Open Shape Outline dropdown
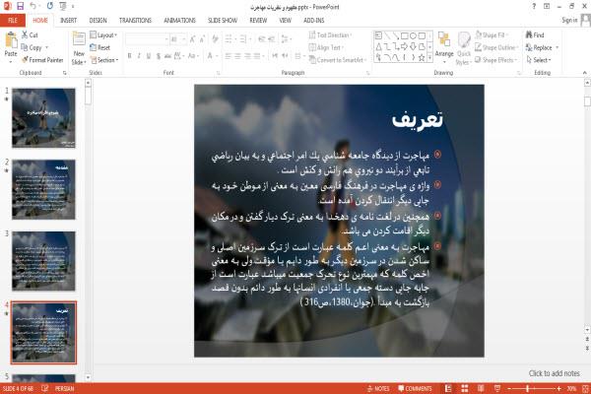The height and width of the screenshot is (394, 591). (x=496, y=47)
